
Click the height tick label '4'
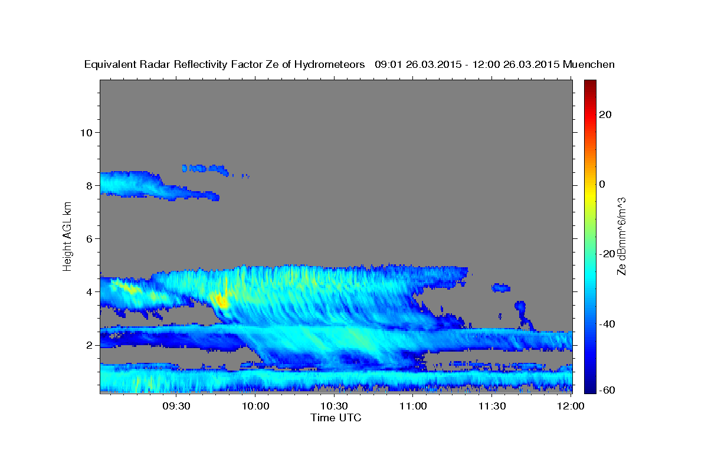pos(90,291)
